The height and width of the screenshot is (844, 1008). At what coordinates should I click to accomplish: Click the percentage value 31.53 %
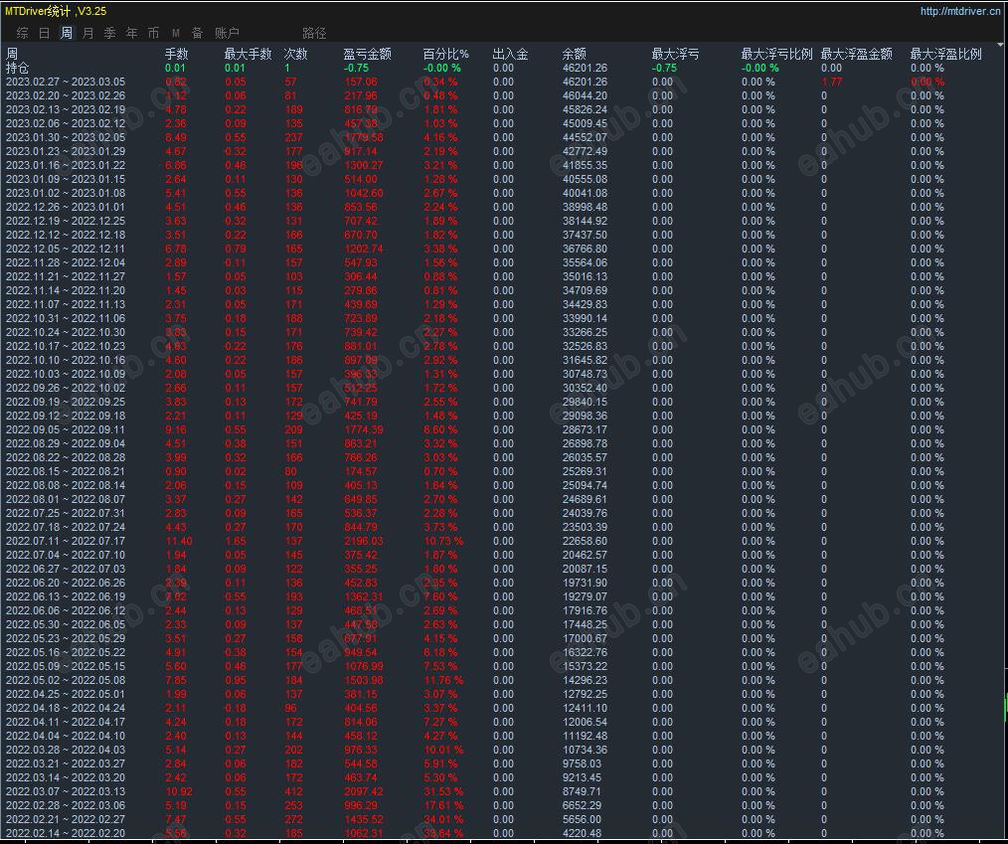click(443, 791)
